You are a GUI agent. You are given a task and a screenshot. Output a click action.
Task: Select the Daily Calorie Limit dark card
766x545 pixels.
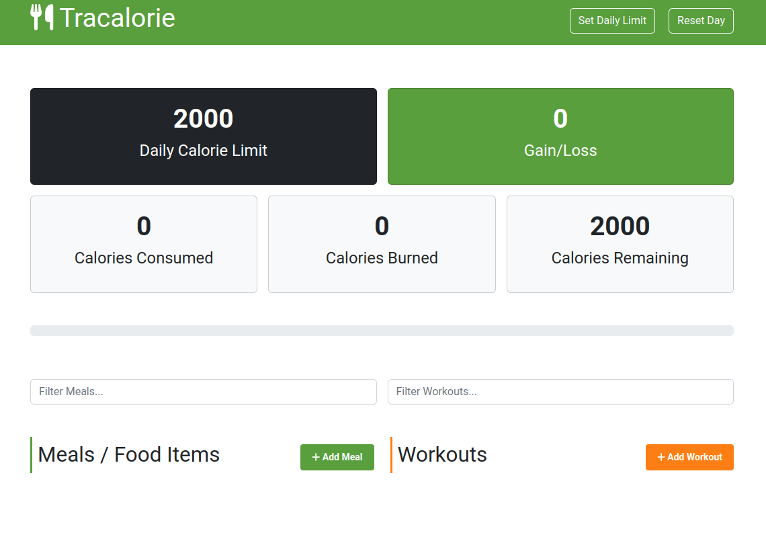pos(203,136)
